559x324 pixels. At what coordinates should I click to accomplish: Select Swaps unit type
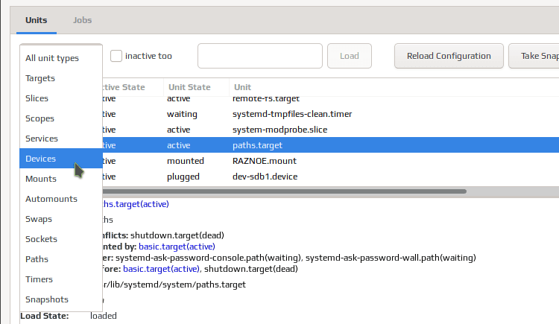click(61, 219)
